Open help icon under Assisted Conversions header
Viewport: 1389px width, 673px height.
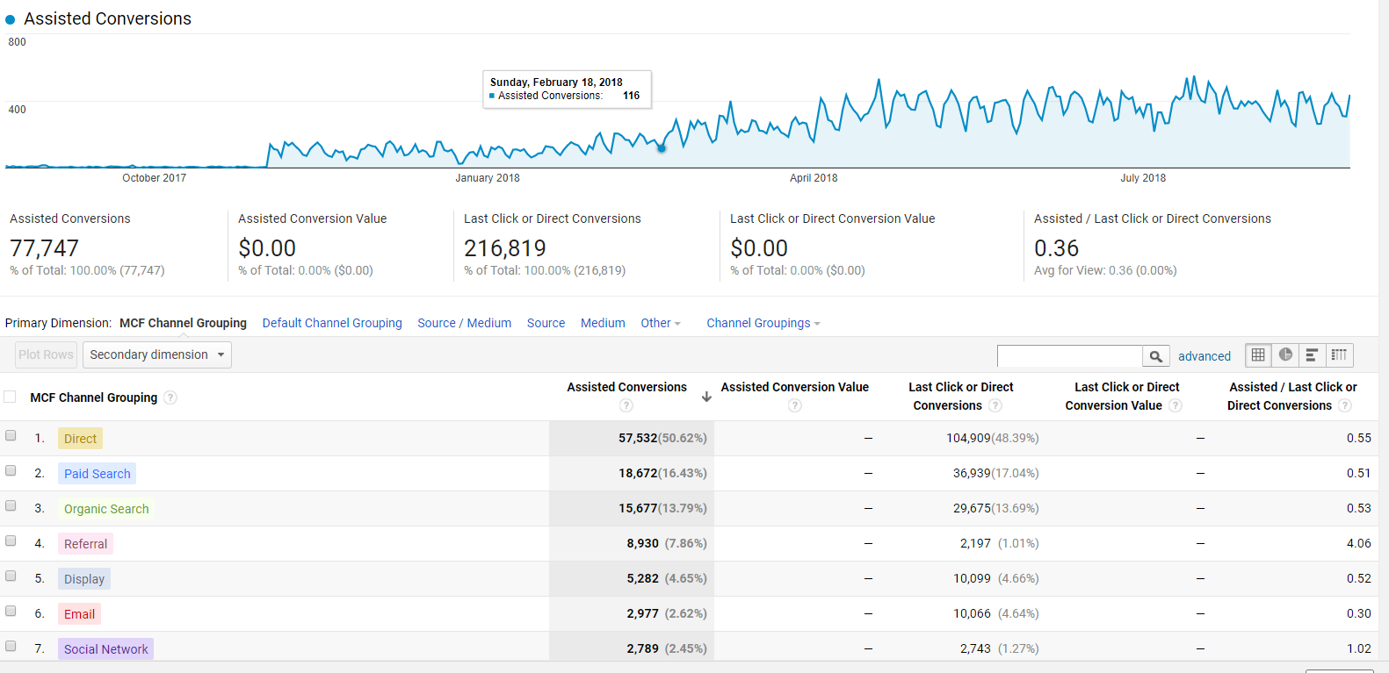[x=626, y=405]
